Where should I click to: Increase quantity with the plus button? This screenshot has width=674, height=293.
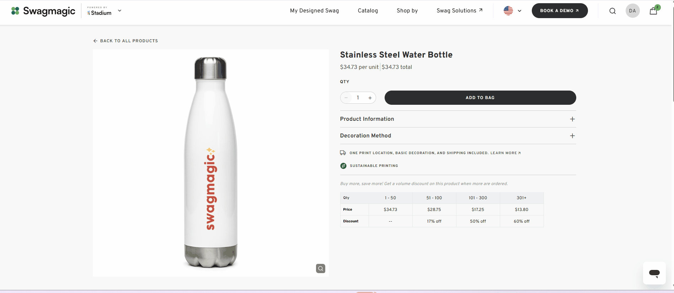click(x=370, y=98)
